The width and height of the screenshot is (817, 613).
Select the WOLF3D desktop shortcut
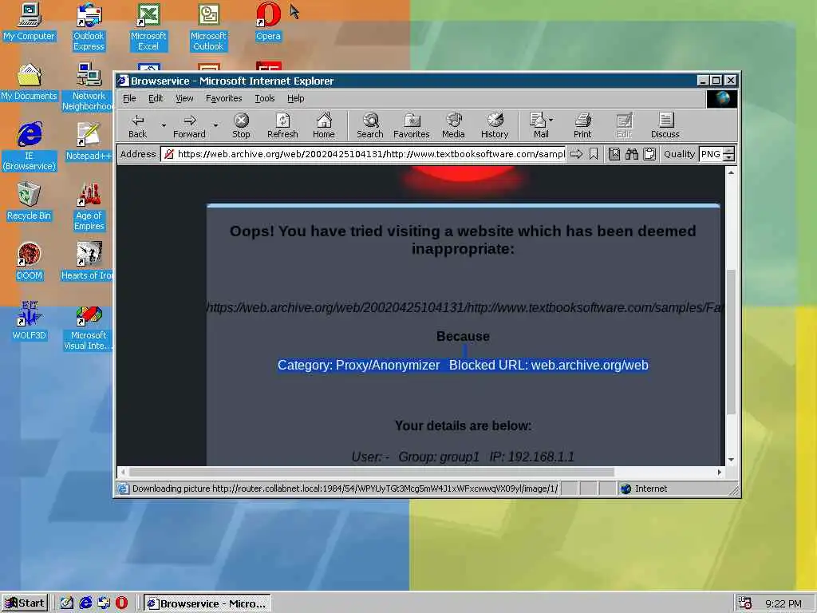[30, 321]
